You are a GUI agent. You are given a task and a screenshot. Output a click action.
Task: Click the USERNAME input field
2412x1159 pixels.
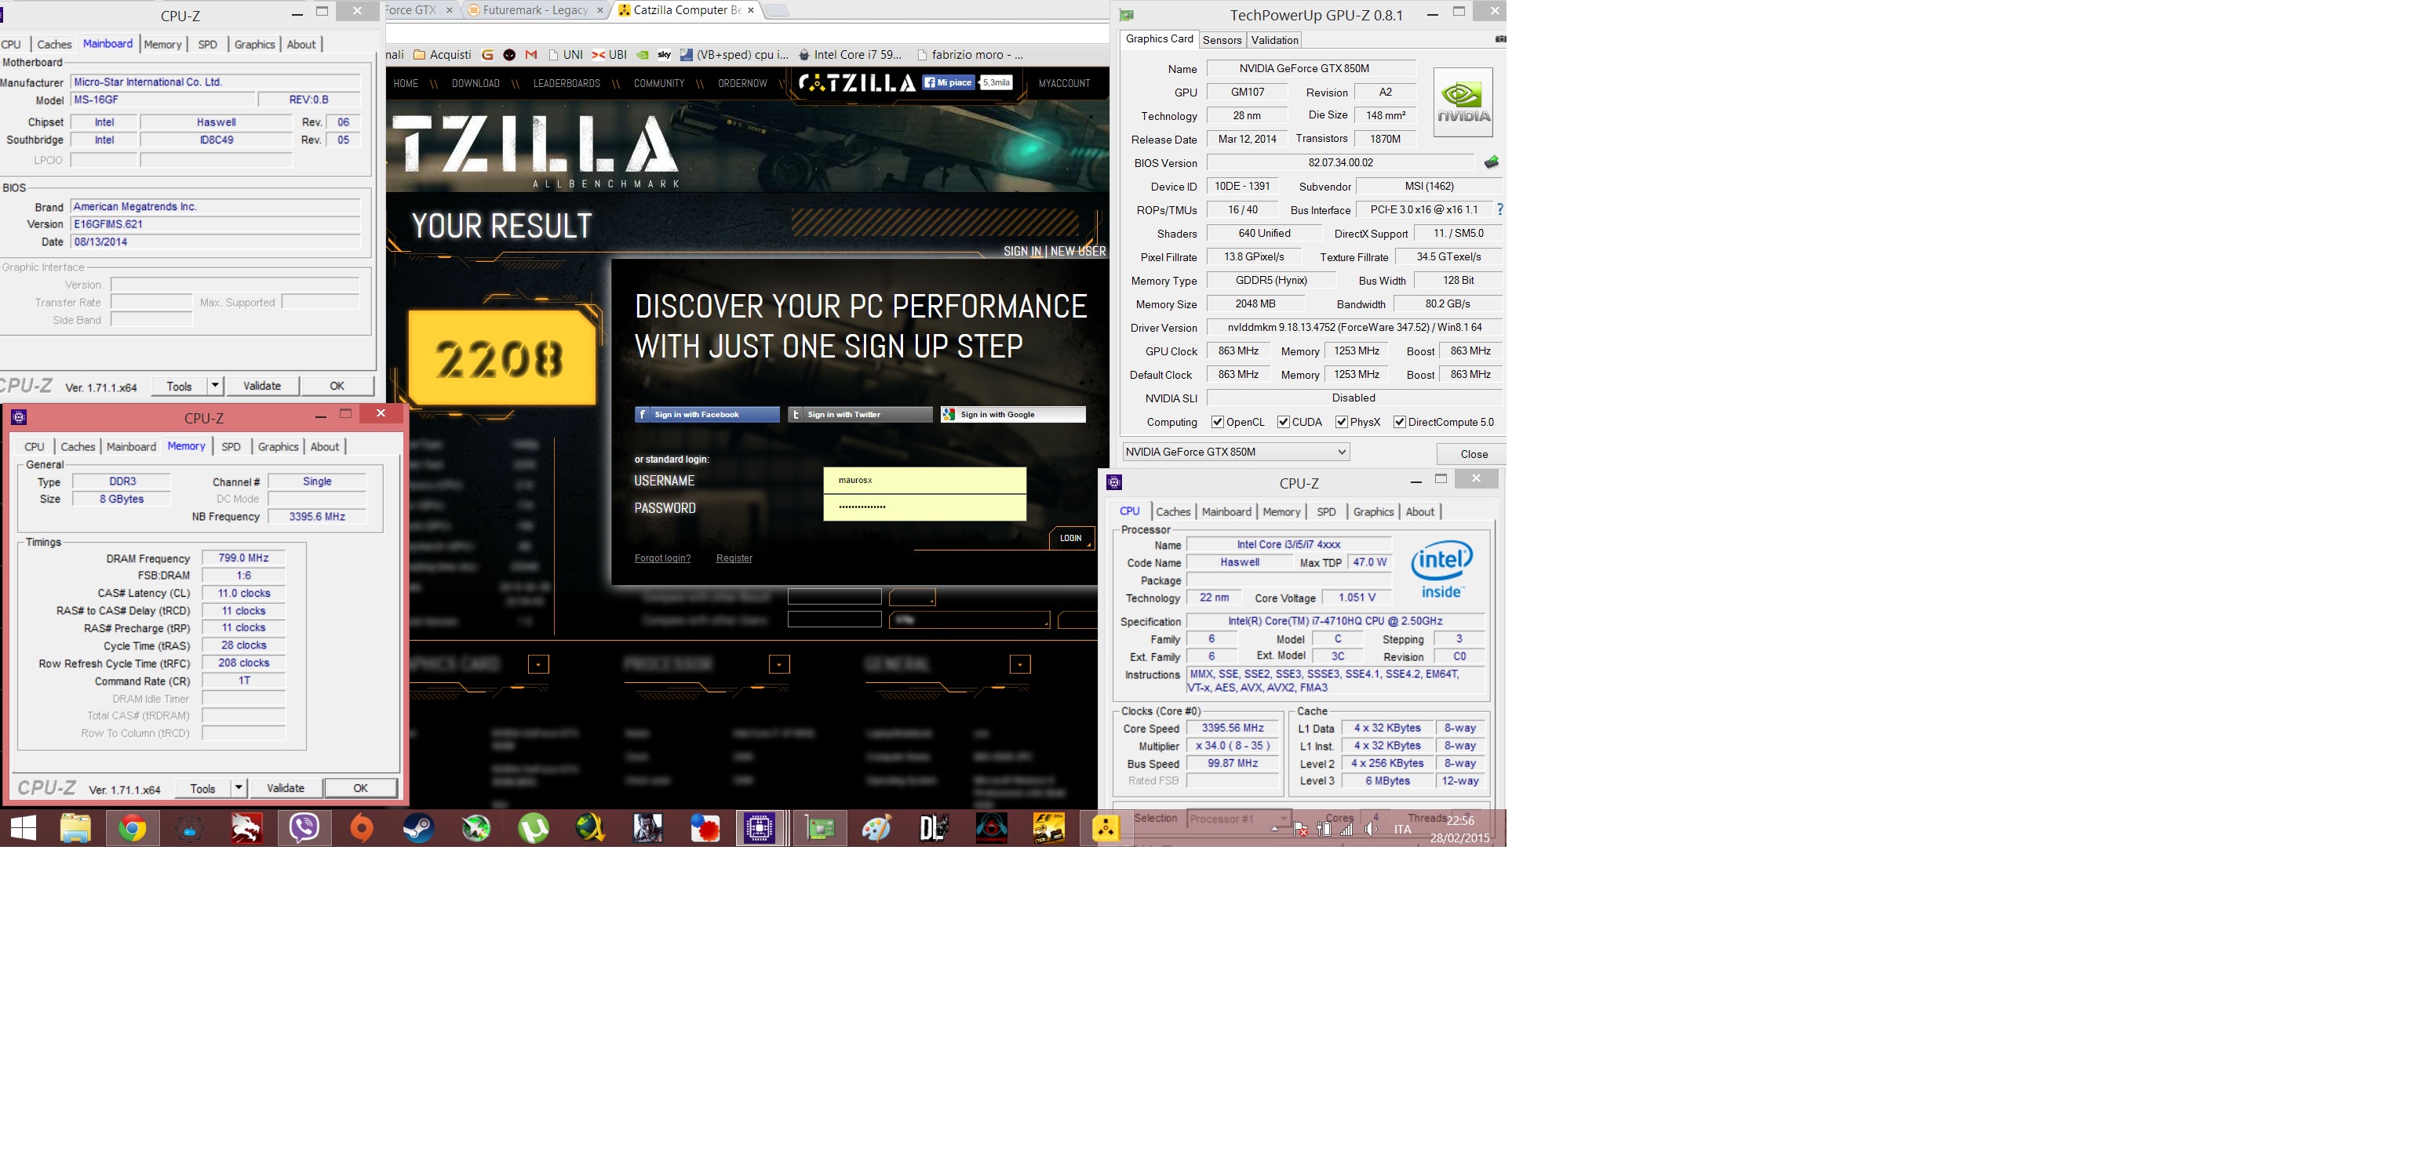tap(924, 480)
